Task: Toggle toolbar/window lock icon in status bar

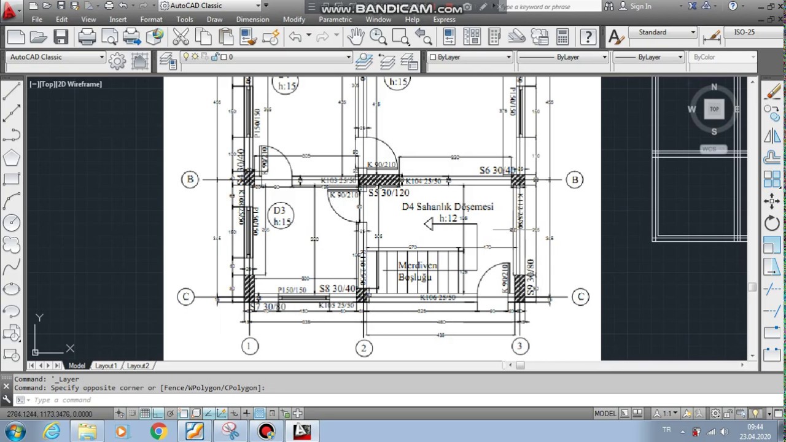Action: pos(728,414)
